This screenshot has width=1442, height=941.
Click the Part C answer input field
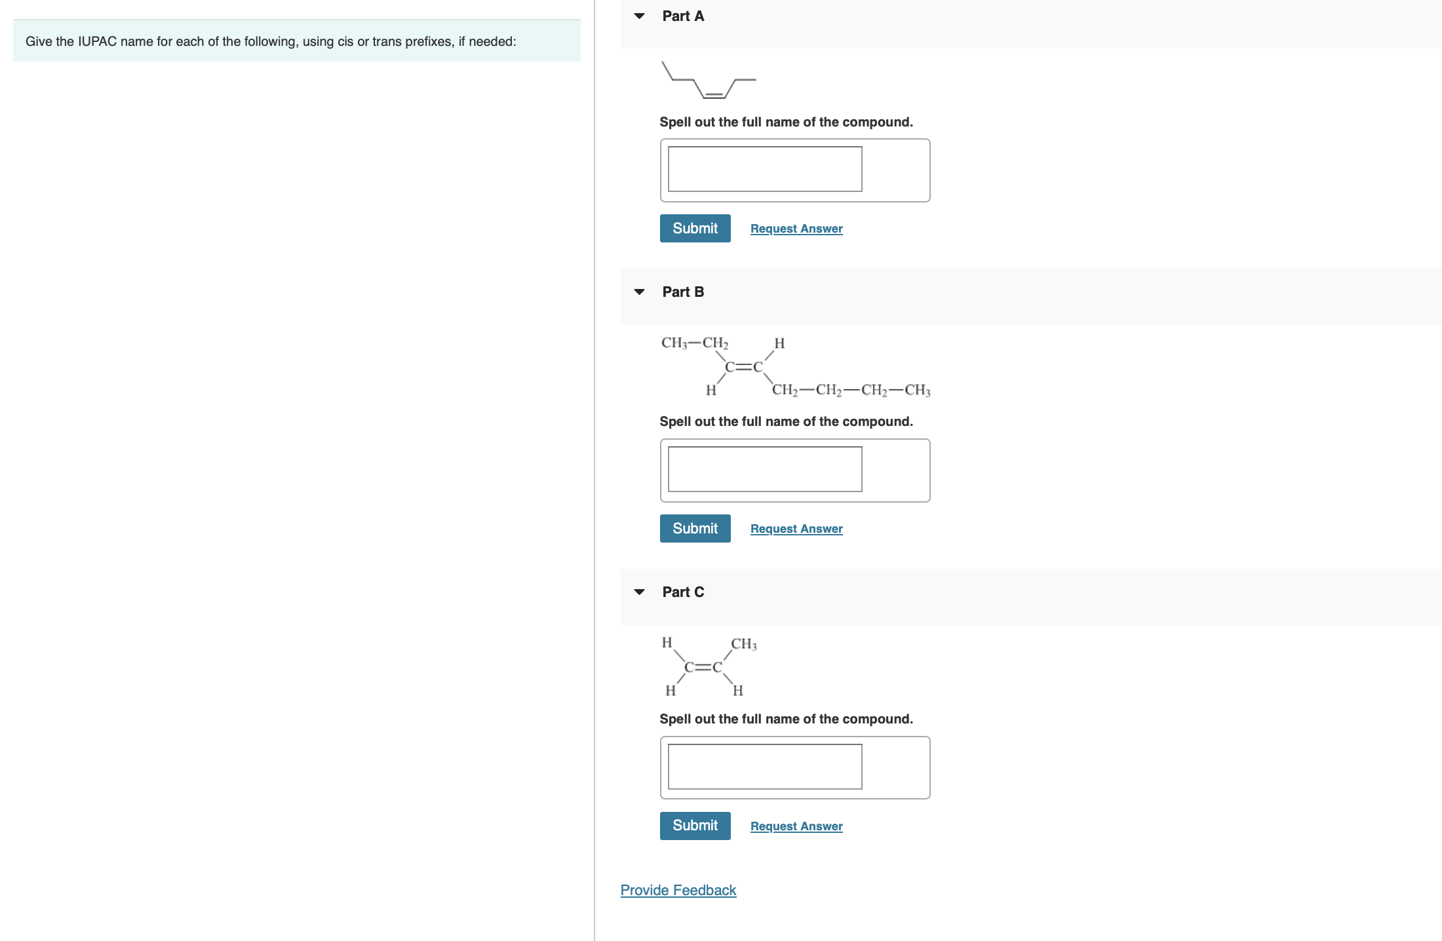(764, 767)
